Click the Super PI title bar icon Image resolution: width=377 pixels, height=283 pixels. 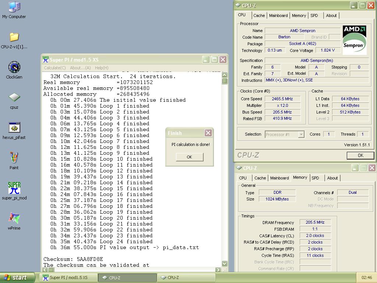[x=45, y=59]
